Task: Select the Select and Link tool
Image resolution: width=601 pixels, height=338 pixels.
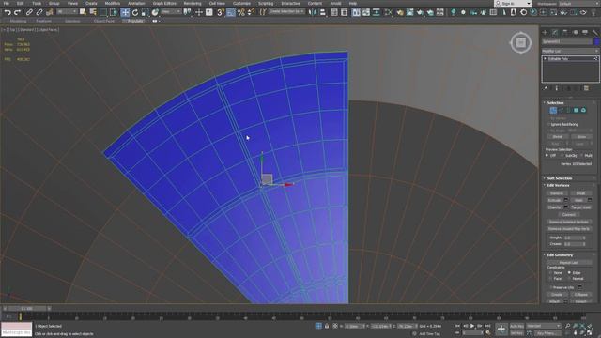Action: click(x=29, y=12)
